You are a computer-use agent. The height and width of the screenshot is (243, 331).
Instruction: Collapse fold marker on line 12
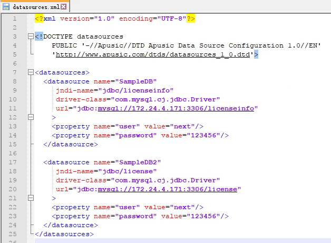(30, 117)
